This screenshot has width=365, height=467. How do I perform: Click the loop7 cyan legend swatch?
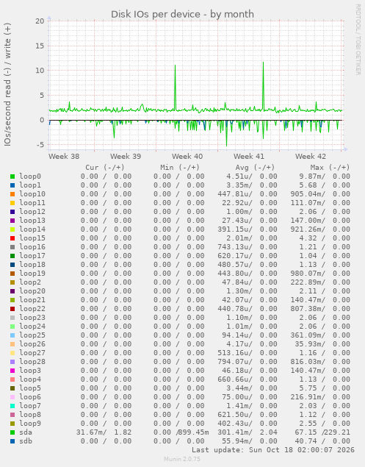[x=12, y=406]
